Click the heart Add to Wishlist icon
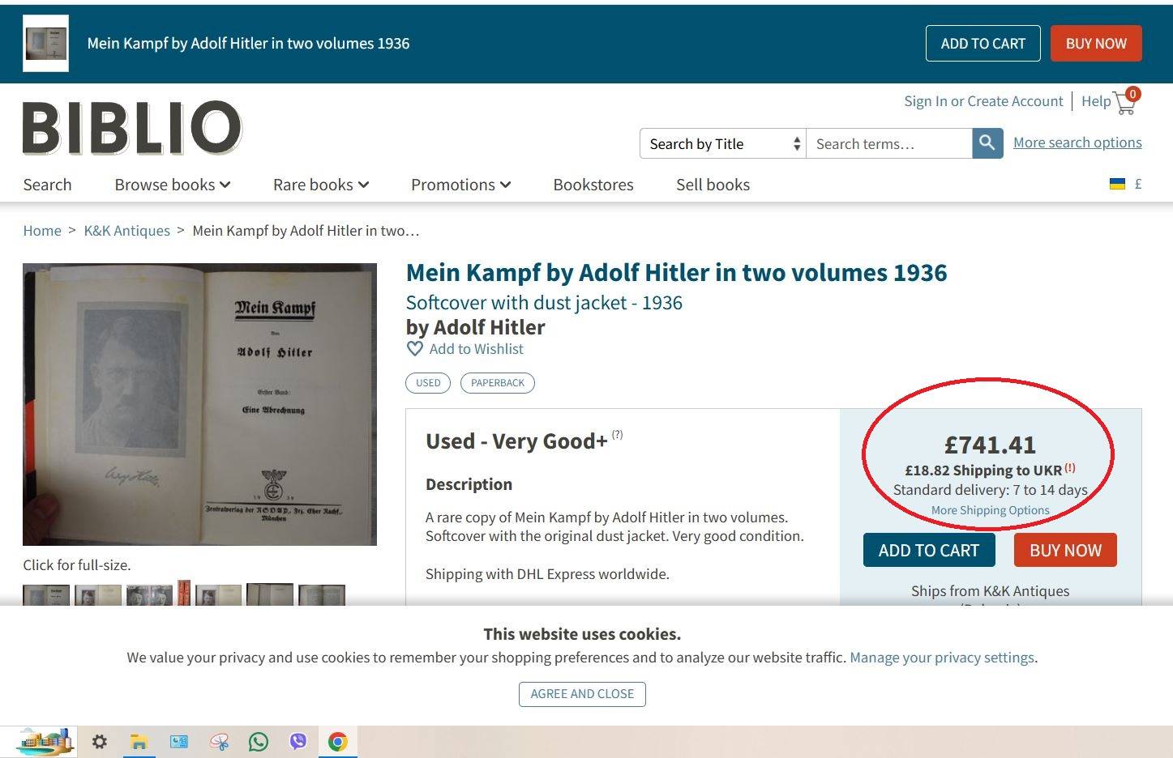1173x758 pixels. click(x=415, y=349)
